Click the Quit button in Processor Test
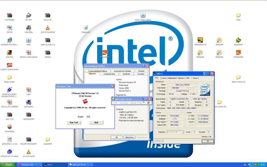Image resolution: width=267 pixels, height=167 pixels. [96, 122]
